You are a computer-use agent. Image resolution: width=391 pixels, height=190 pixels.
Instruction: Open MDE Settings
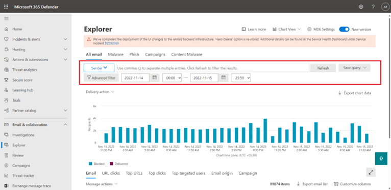321,30
